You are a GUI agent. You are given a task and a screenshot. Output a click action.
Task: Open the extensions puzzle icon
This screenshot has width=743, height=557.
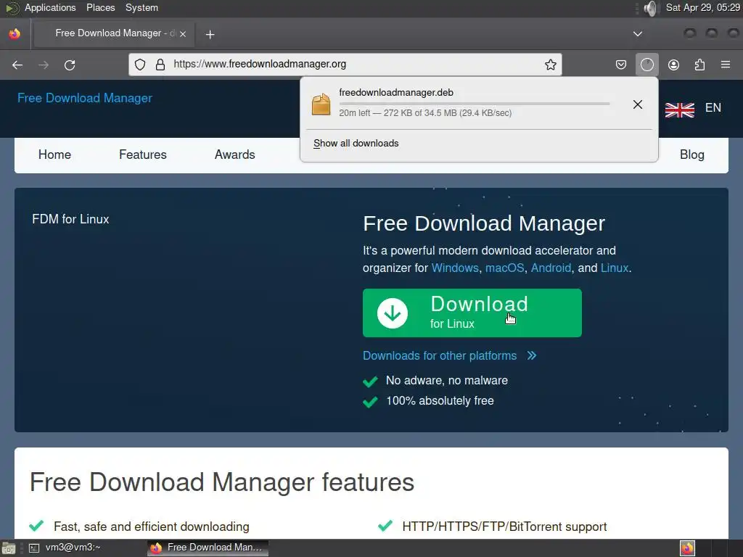pyautogui.click(x=699, y=65)
